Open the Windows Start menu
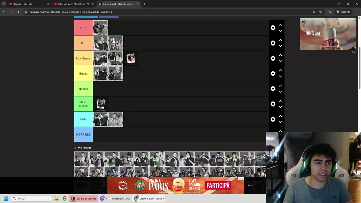Screen dimensions: 361x203 click(6, 198)
